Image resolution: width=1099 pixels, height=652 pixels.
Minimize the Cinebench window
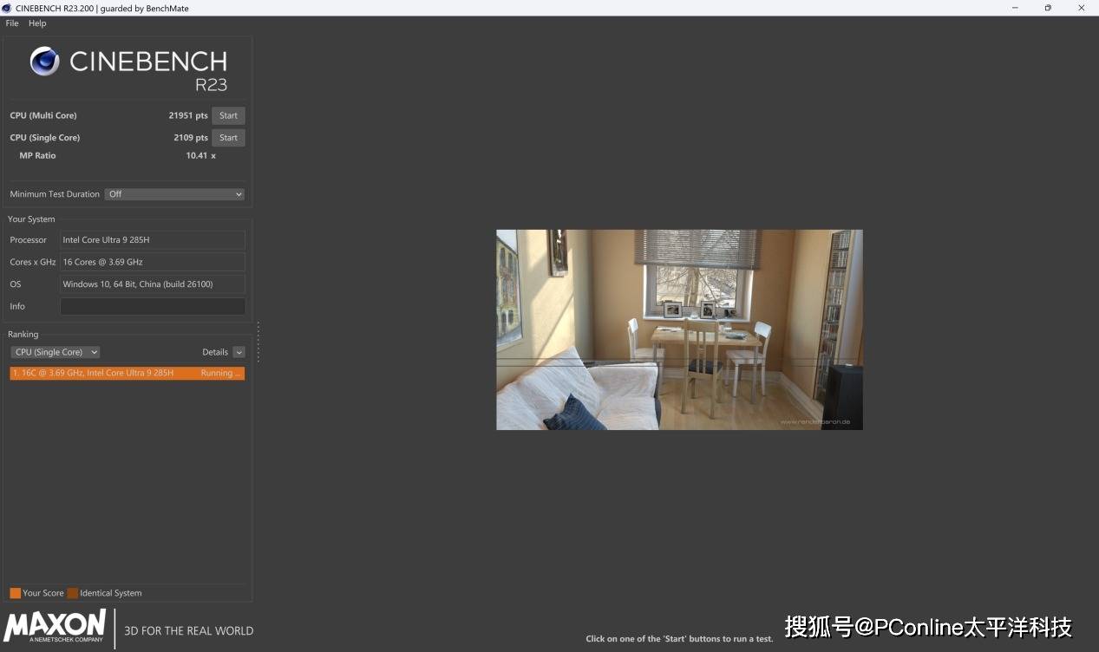(x=1016, y=8)
